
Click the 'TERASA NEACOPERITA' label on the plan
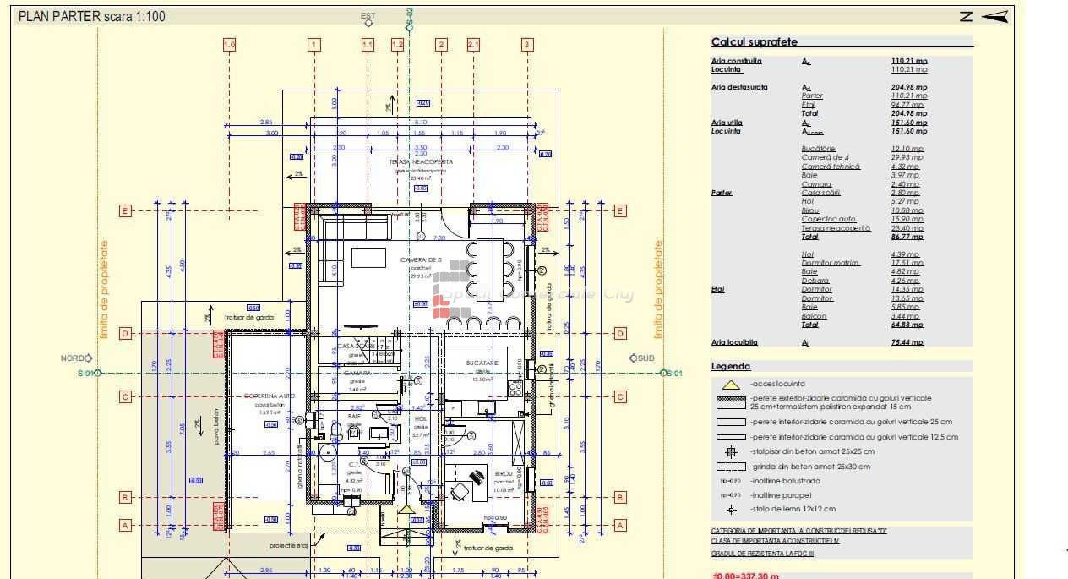coord(421,161)
